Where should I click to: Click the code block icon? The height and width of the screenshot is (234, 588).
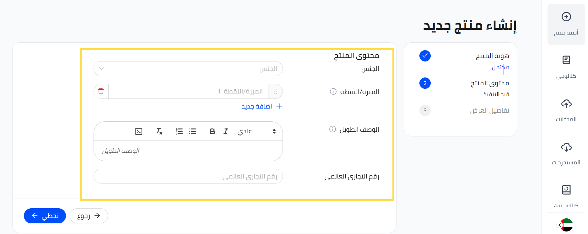coord(139,131)
